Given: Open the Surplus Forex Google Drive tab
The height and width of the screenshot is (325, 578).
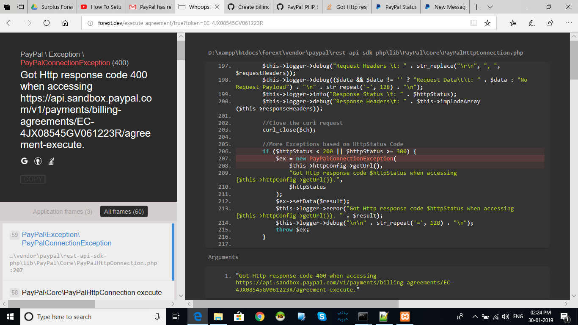Looking at the screenshot, I should point(52,7).
